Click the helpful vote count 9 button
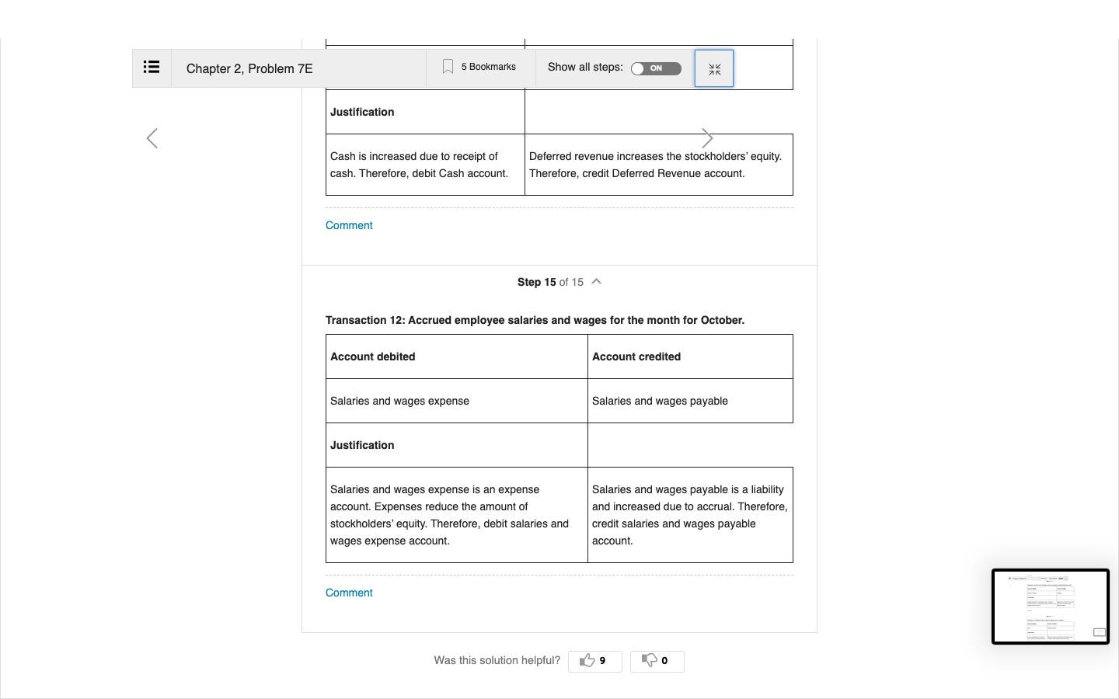 tap(595, 661)
